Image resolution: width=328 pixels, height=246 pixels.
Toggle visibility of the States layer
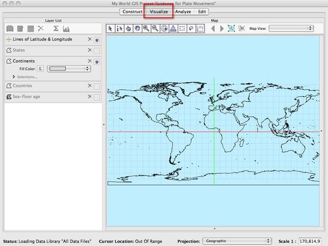click(97, 51)
